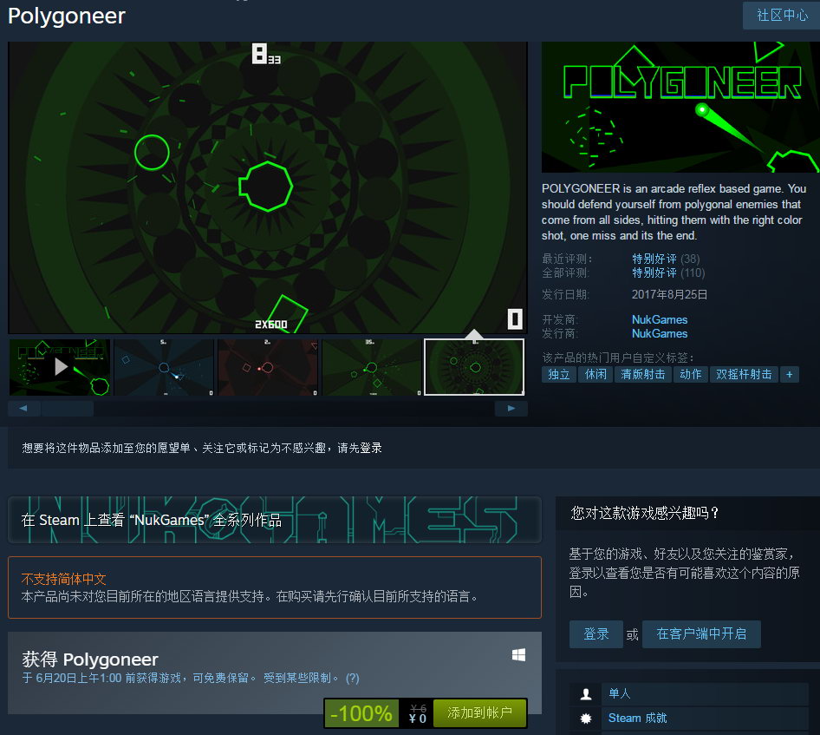Click the 获得 Polygoneer heading
The height and width of the screenshot is (735, 820).
click(x=90, y=660)
